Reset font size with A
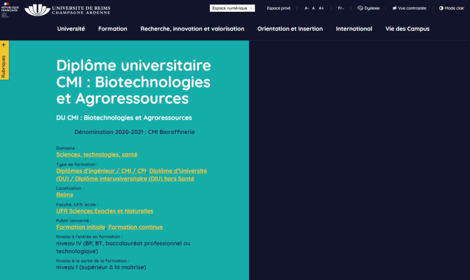 [x=313, y=8]
